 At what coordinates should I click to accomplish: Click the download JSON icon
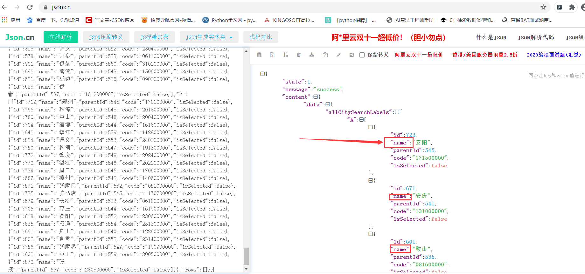click(x=312, y=55)
